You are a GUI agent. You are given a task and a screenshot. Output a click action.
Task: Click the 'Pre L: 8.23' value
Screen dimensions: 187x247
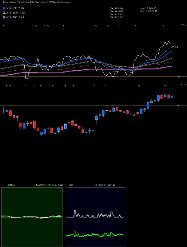pyautogui.click(x=116, y=14)
